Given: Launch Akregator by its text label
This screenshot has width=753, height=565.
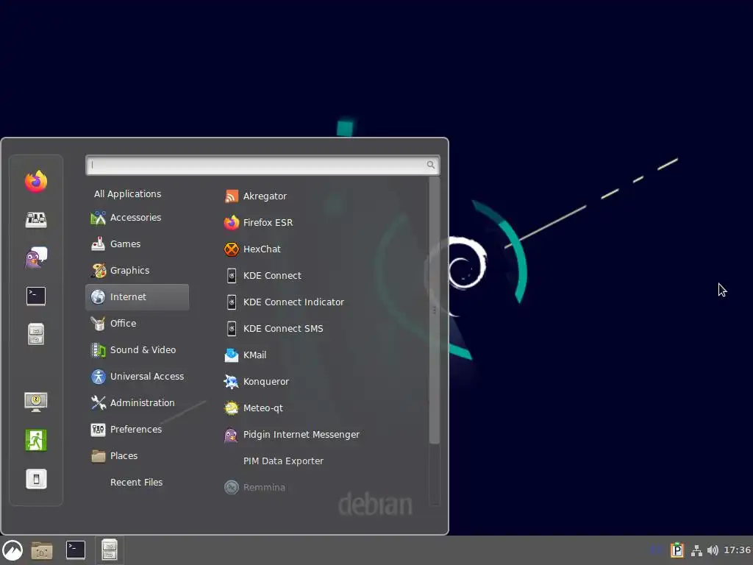Looking at the screenshot, I should pos(265,196).
